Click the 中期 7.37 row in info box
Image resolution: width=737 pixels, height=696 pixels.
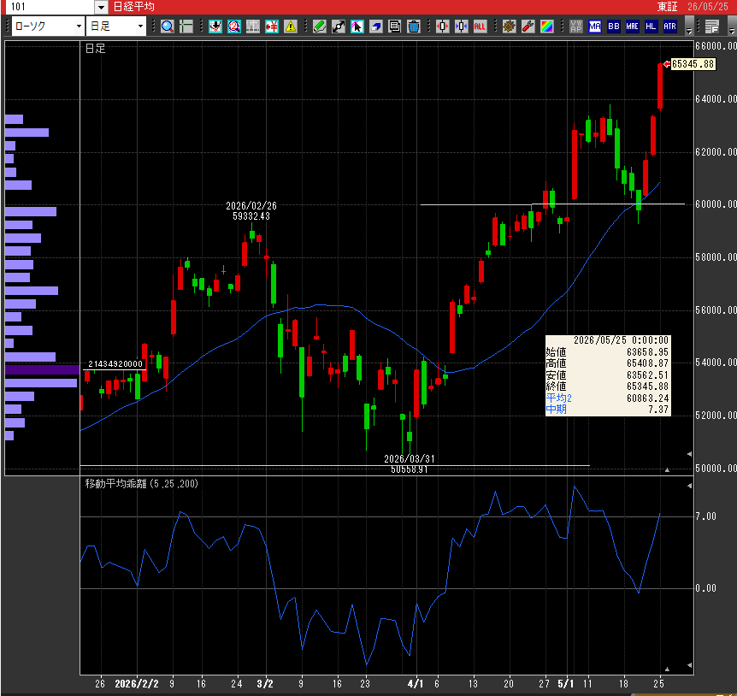click(x=607, y=410)
